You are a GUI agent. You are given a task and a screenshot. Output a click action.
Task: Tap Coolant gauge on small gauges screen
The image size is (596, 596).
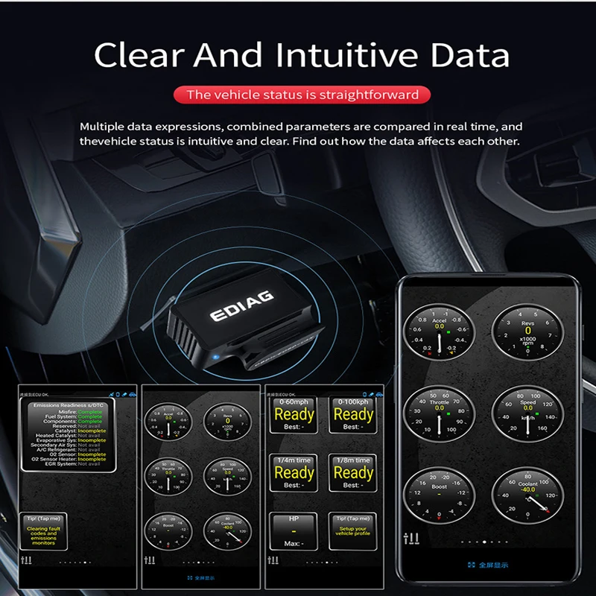(228, 531)
